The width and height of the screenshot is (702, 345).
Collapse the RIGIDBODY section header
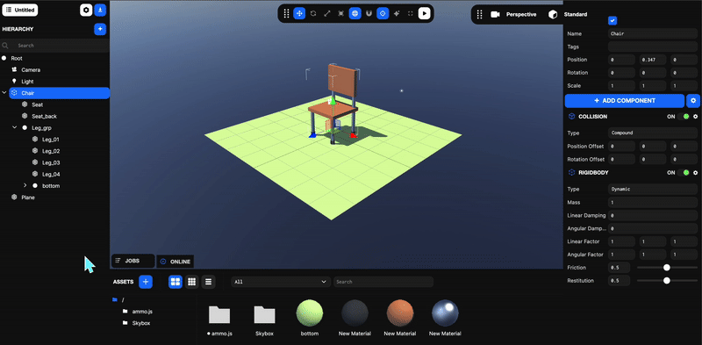[593, 172]
